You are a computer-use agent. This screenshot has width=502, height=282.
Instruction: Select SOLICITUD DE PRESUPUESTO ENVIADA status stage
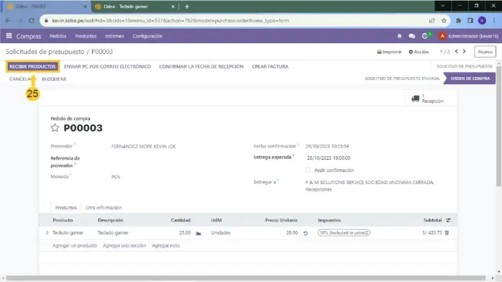point(402,78)
